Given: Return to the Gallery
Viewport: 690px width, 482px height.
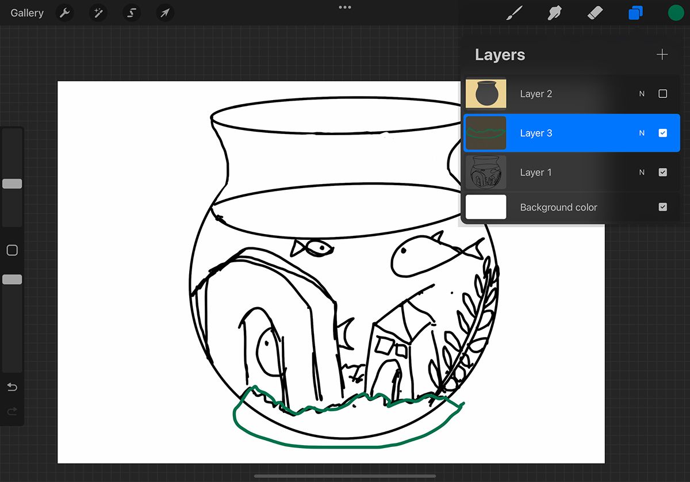Looking at the screenshot, I should (x=26, y=13).
